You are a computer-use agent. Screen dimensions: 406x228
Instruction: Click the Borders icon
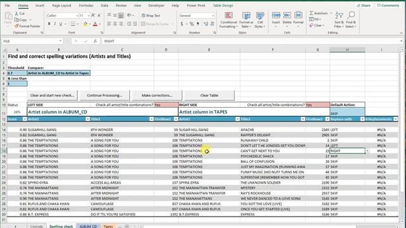point(73,24)
